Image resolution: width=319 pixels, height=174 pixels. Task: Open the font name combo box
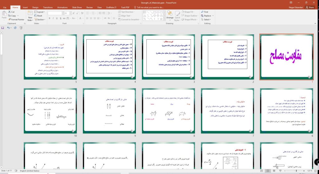click(x=56, y=13)
